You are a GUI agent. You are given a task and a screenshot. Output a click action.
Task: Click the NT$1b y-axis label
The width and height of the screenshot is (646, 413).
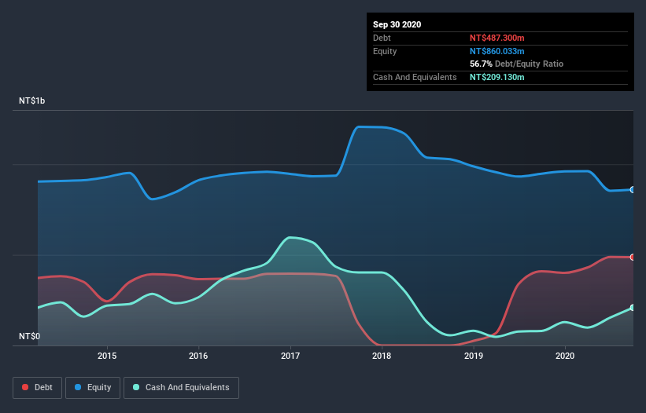(x=31, y=101)
